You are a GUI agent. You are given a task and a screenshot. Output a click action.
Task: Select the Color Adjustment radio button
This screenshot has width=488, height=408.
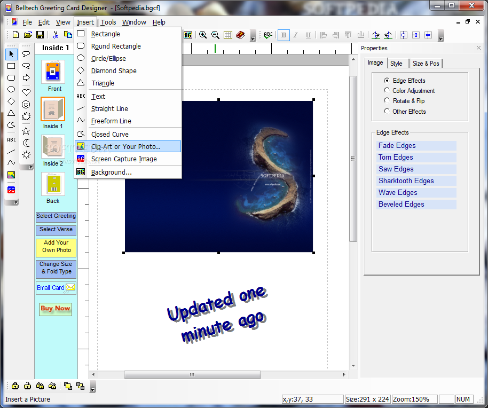point(387,90)
